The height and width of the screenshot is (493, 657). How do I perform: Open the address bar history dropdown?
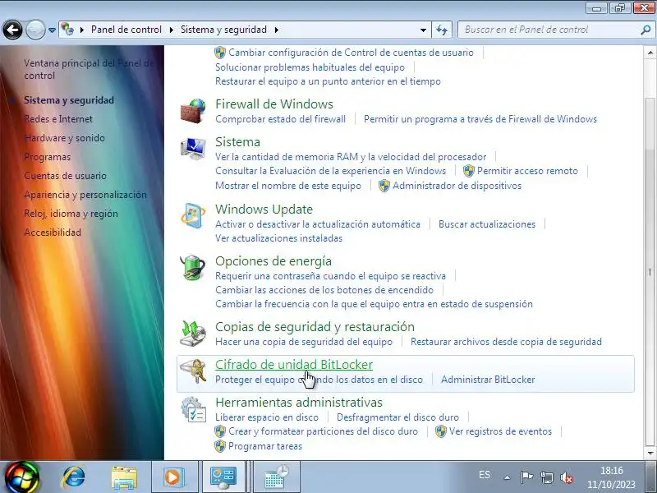[423, 30]
